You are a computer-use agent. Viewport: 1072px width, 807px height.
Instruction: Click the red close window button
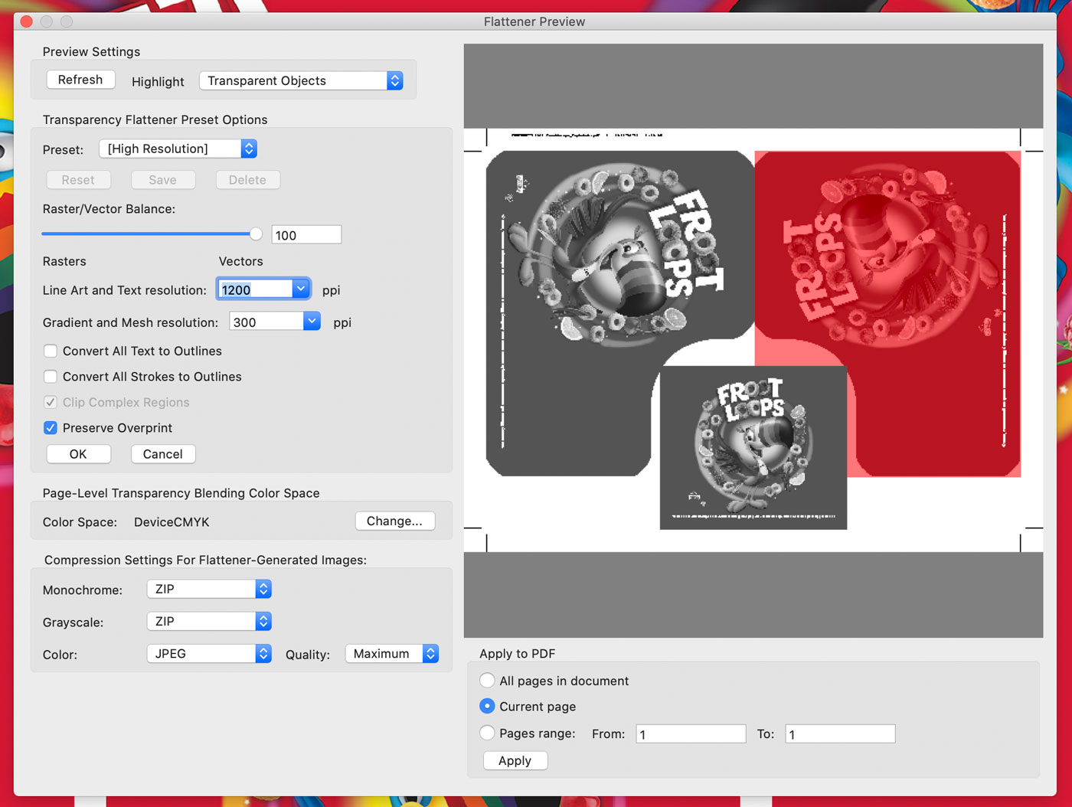pos(27,21)
